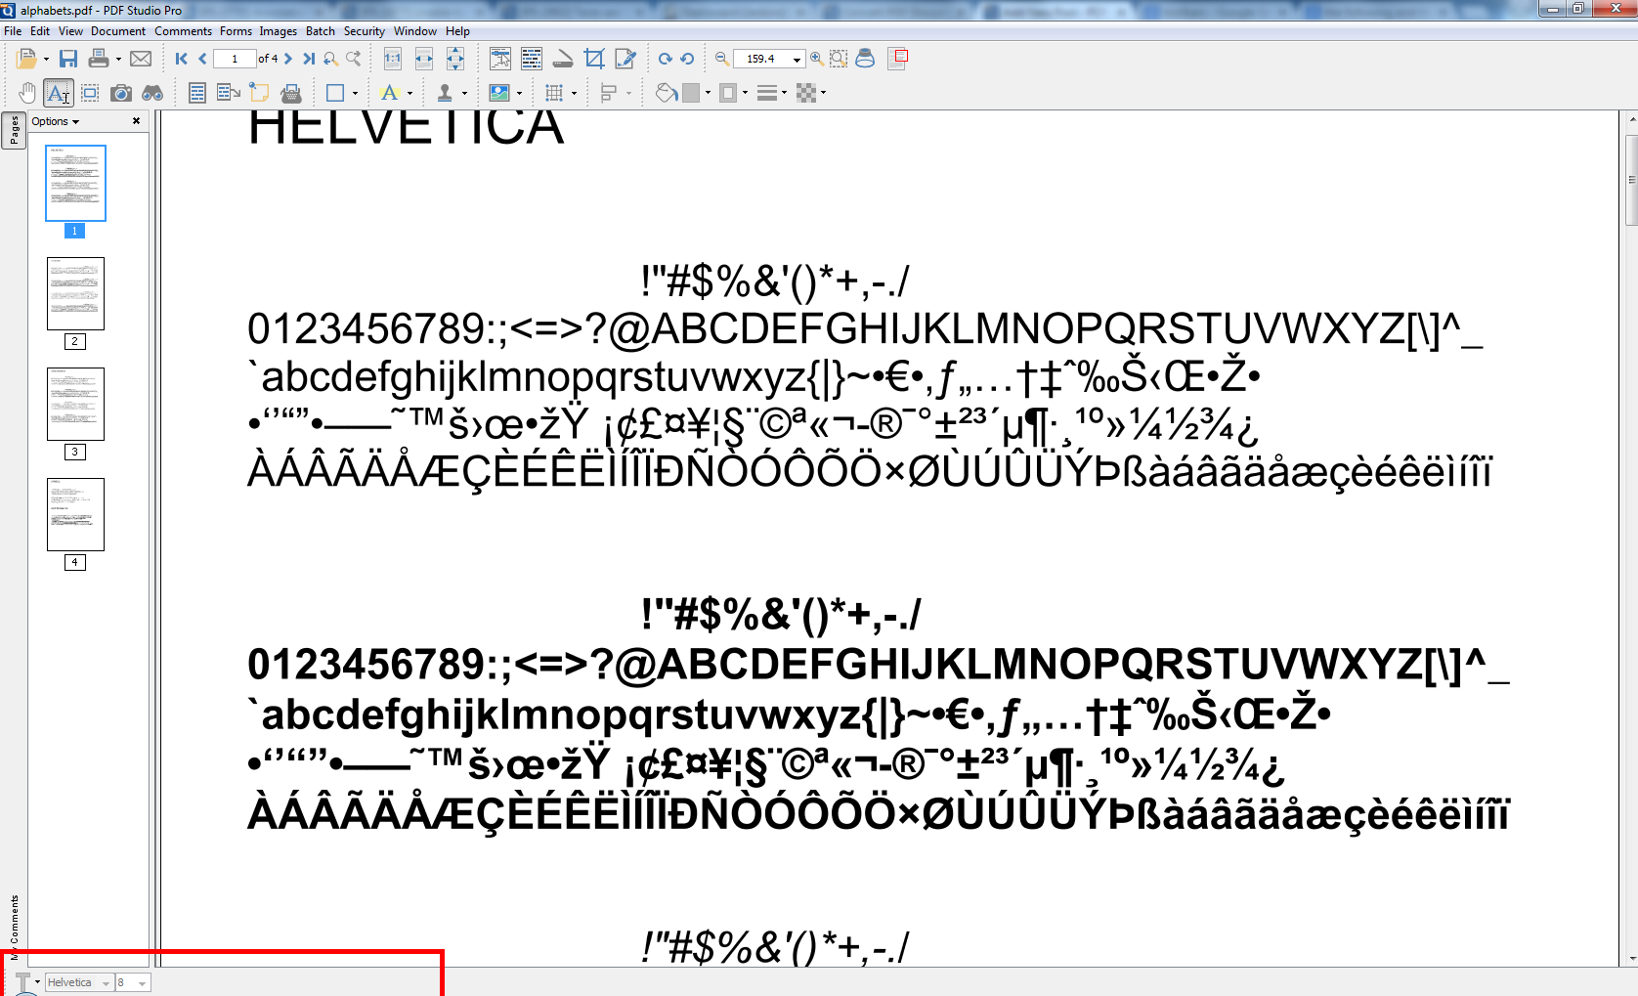Open the Forms menu

coord(236,31)
